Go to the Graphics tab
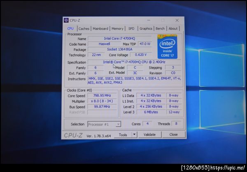247x172 pixels. click(146, 29)
